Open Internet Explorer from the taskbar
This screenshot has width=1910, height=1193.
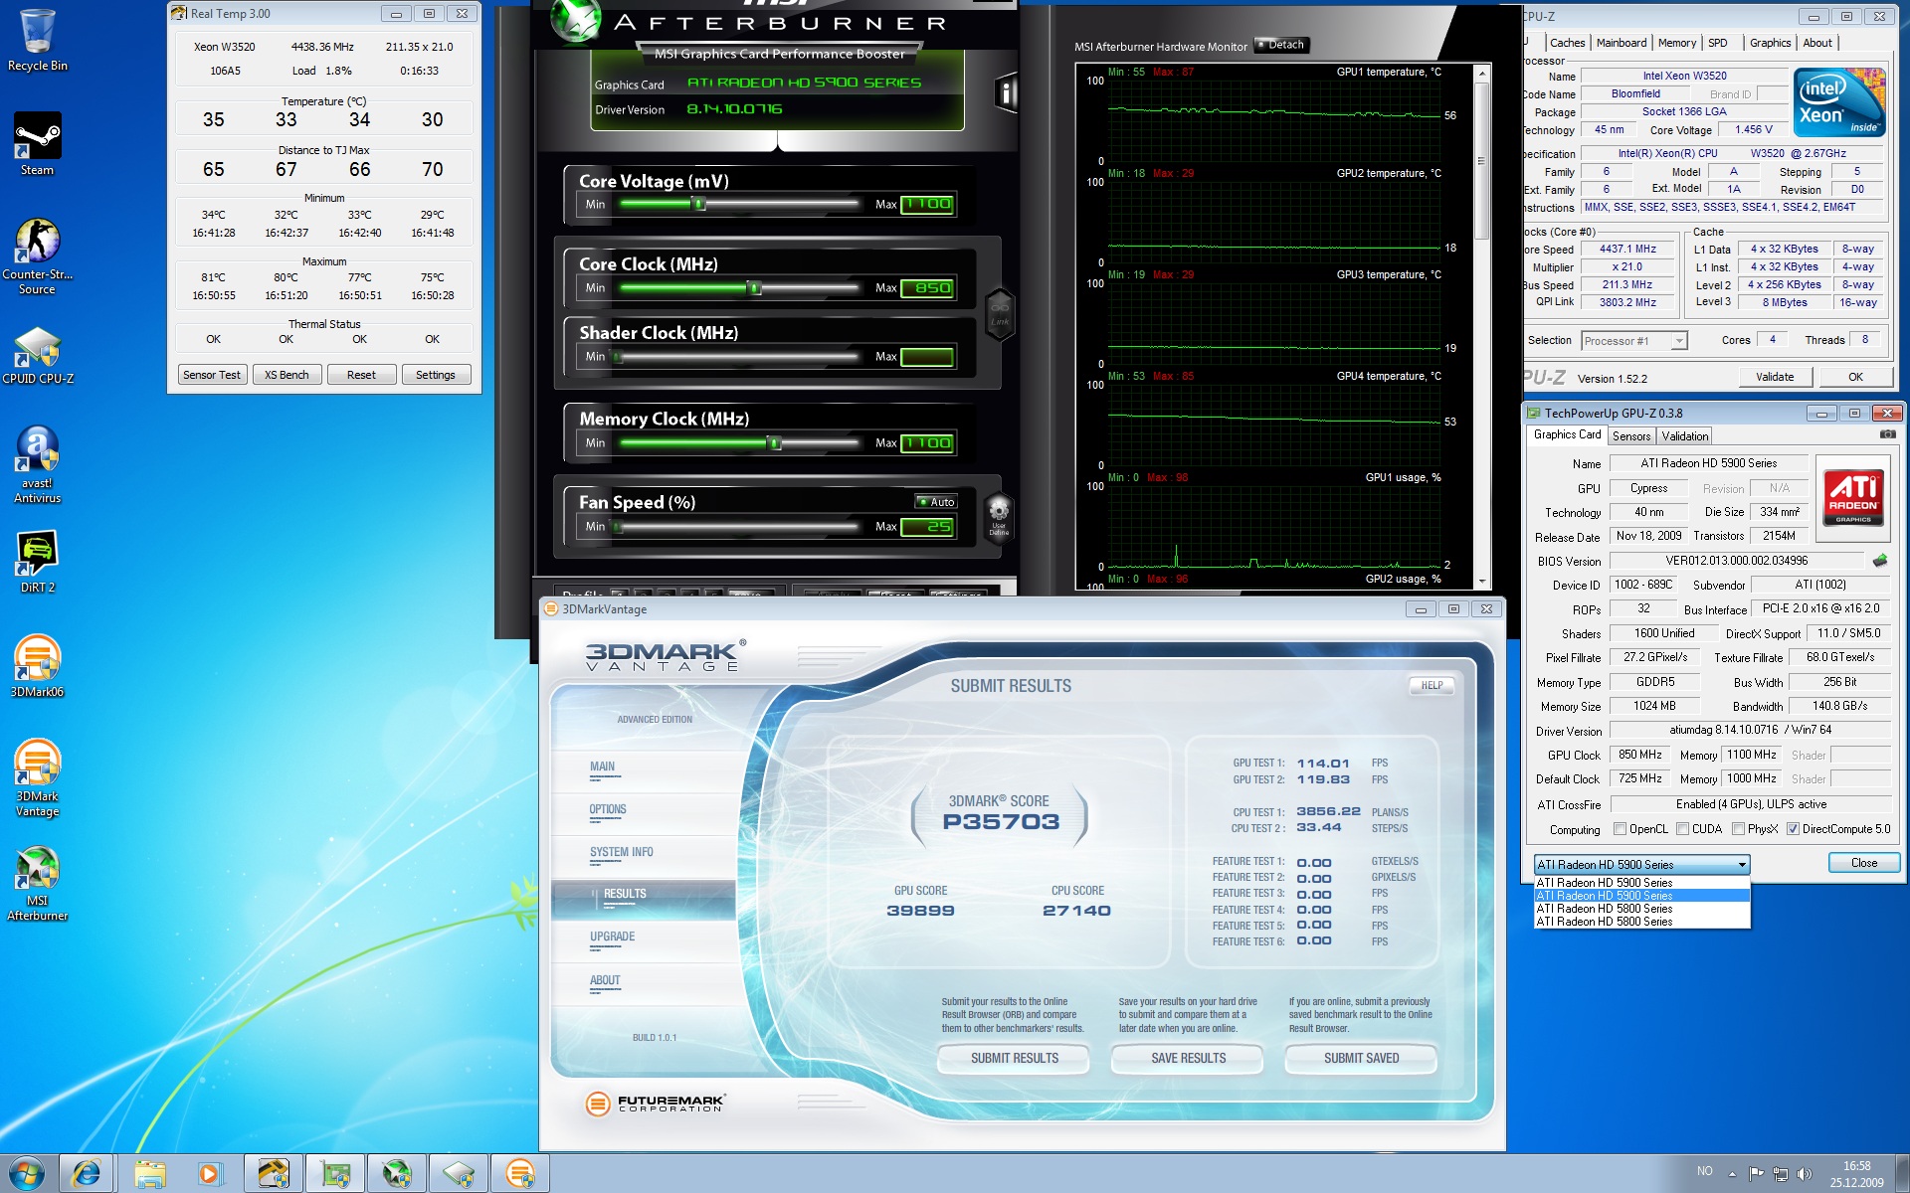(87, 1174)
